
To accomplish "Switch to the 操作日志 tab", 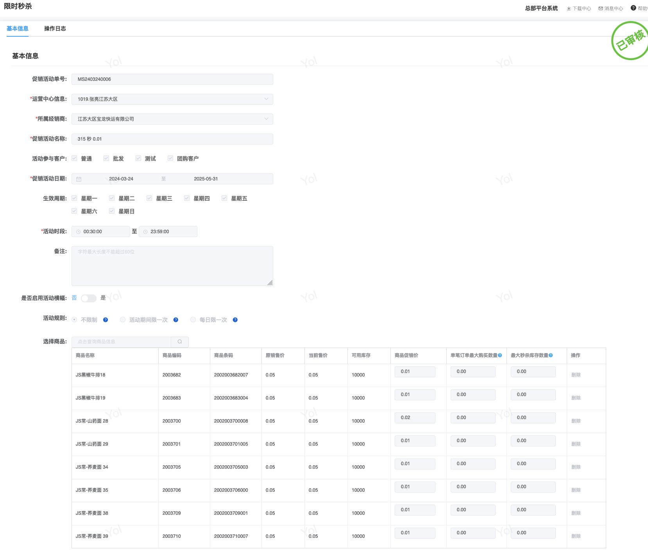I will coord(55,29).
